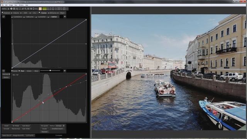Click the fit-to-window tool beside the pan tool

pyautogui.click(x=14, y=8)
